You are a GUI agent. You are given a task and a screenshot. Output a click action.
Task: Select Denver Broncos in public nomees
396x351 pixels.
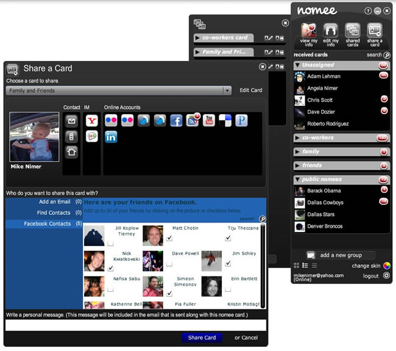(341, 226)
